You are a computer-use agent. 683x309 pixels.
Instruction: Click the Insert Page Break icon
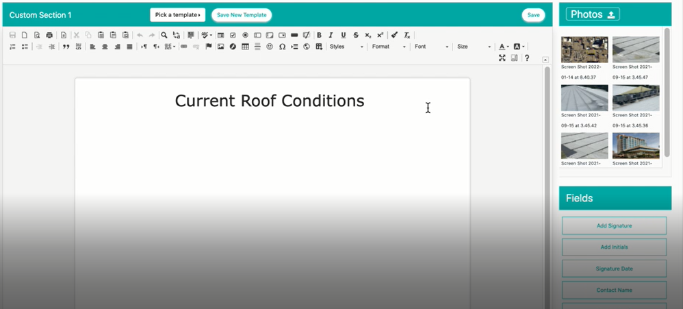(x=294, y=47)
